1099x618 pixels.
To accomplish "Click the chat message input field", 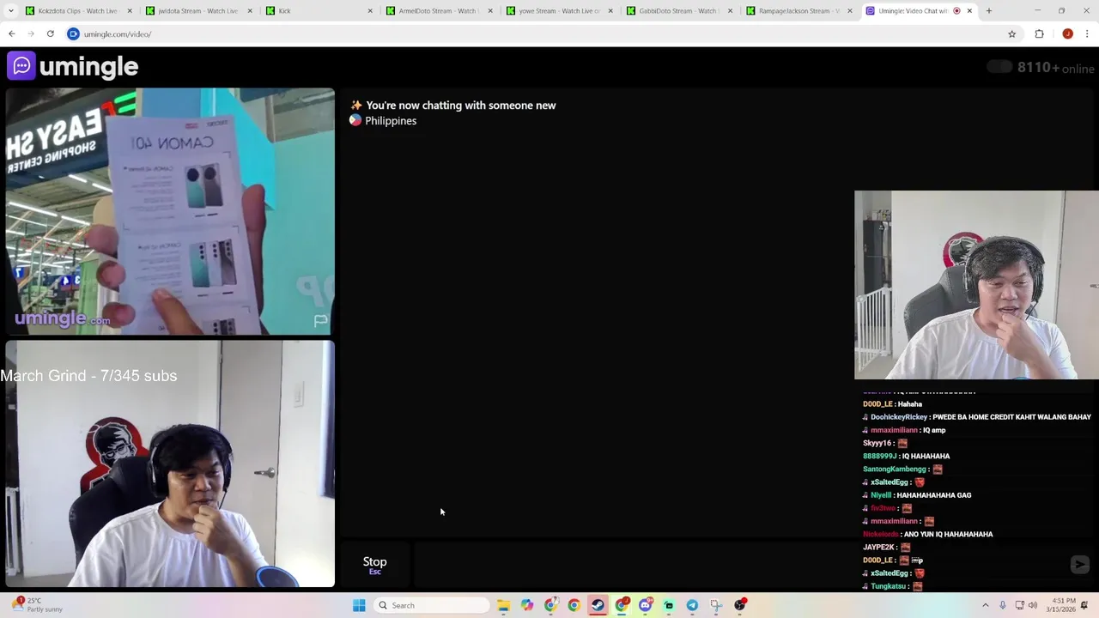I will [738, 564].
